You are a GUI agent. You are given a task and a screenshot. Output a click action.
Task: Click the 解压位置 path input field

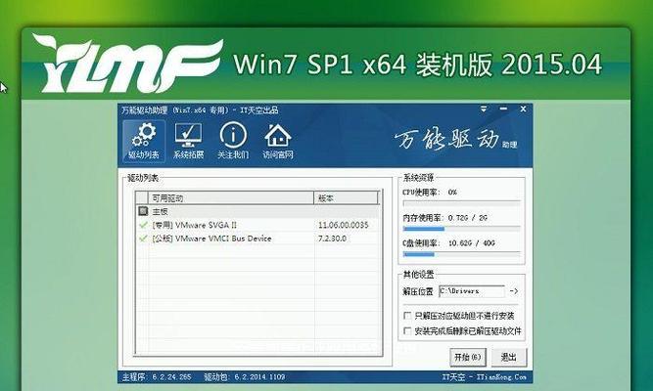[472, 291]
